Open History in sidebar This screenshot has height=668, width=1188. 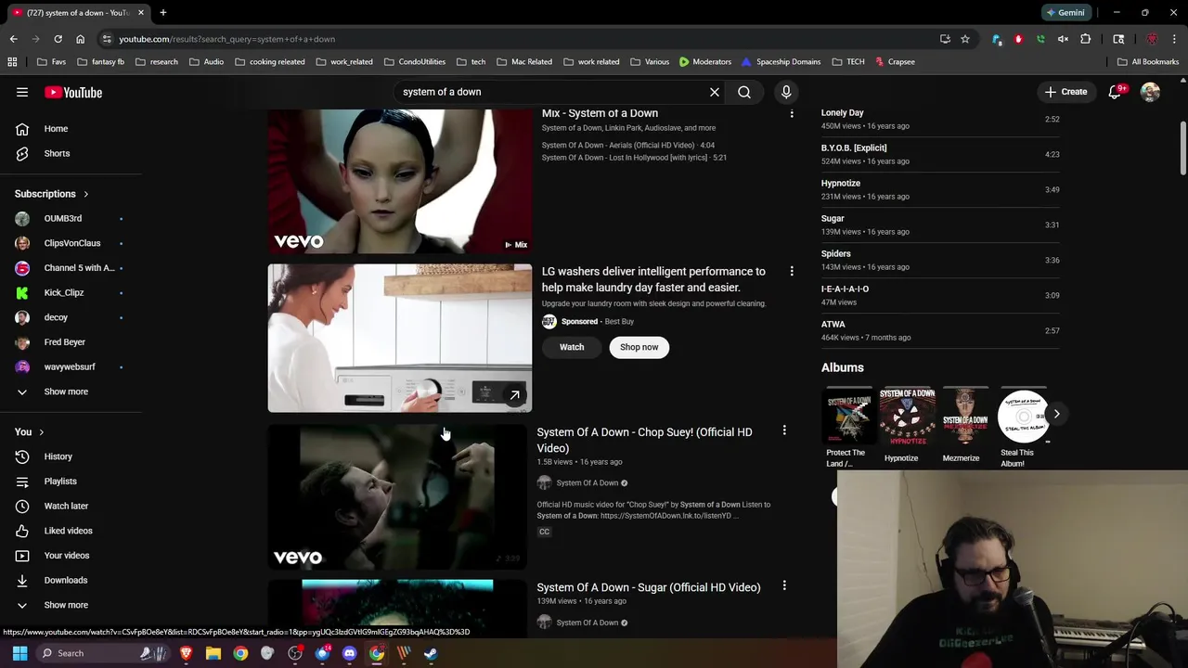pos(58,456)
